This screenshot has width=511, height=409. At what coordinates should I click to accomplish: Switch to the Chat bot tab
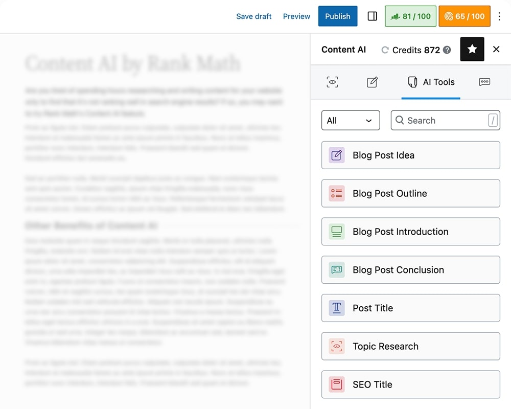point(484,82)
